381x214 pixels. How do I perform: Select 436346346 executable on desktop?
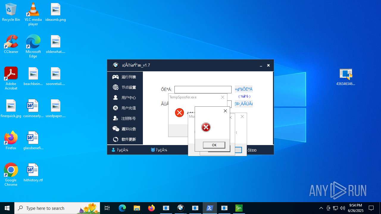tap(346, 77)
